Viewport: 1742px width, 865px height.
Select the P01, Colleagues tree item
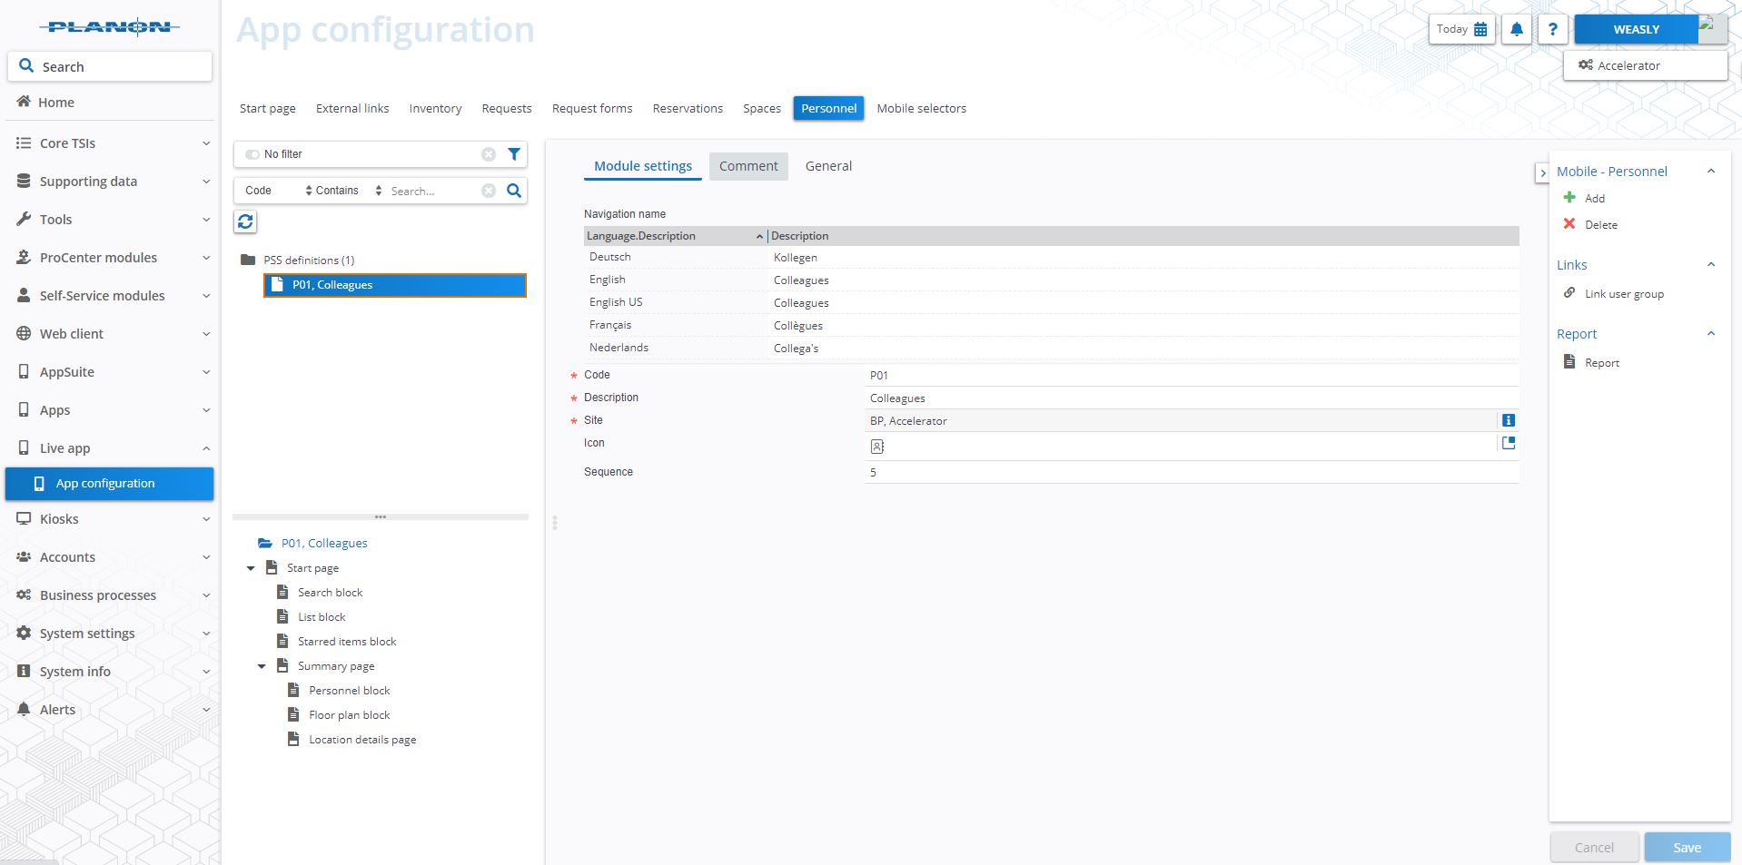pyautogui.click(x=332, y=284)
